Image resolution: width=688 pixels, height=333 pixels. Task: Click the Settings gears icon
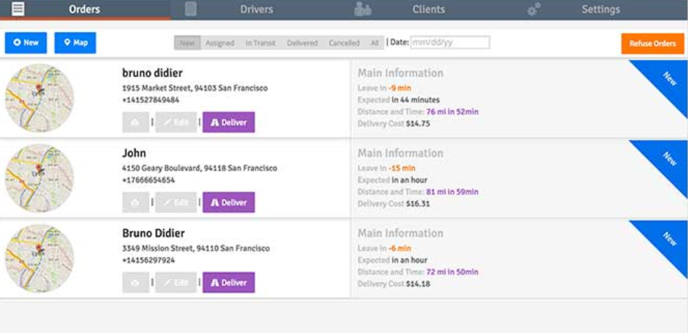click(x=534, y=9)
